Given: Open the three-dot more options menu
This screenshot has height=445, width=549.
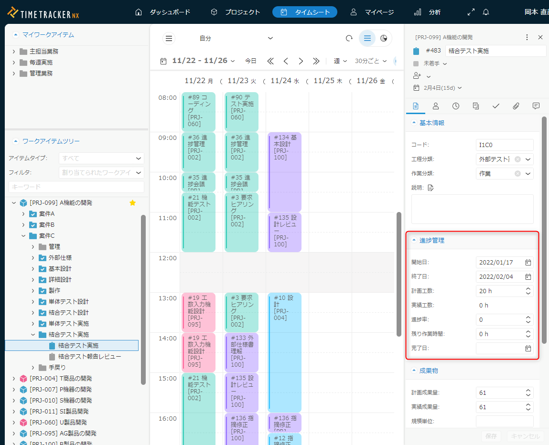Looking at the screenshot, I should (x=527, y=37).
